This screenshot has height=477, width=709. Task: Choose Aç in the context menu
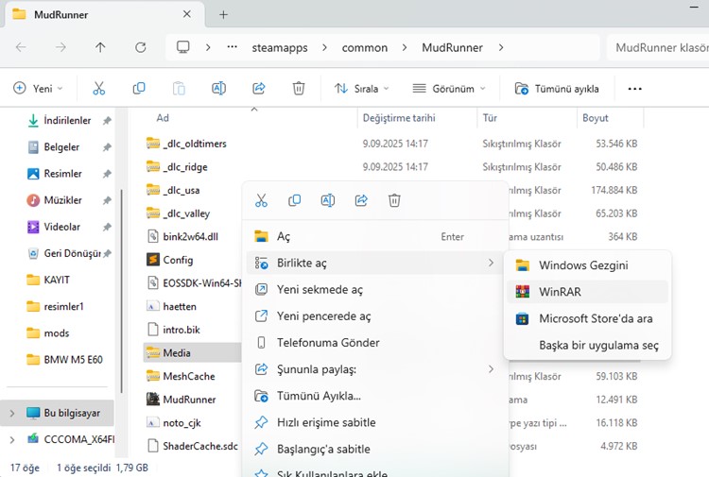[375, 236]
